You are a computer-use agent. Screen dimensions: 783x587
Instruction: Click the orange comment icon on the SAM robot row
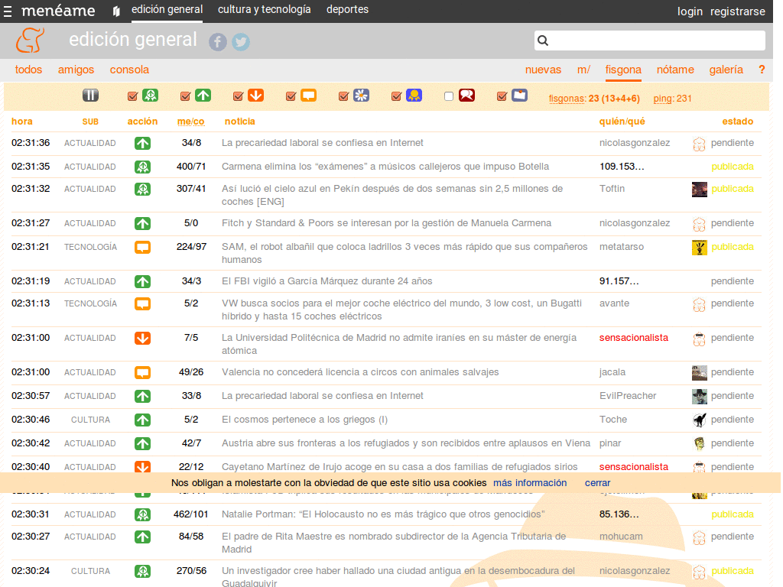(x=142, y=247)
